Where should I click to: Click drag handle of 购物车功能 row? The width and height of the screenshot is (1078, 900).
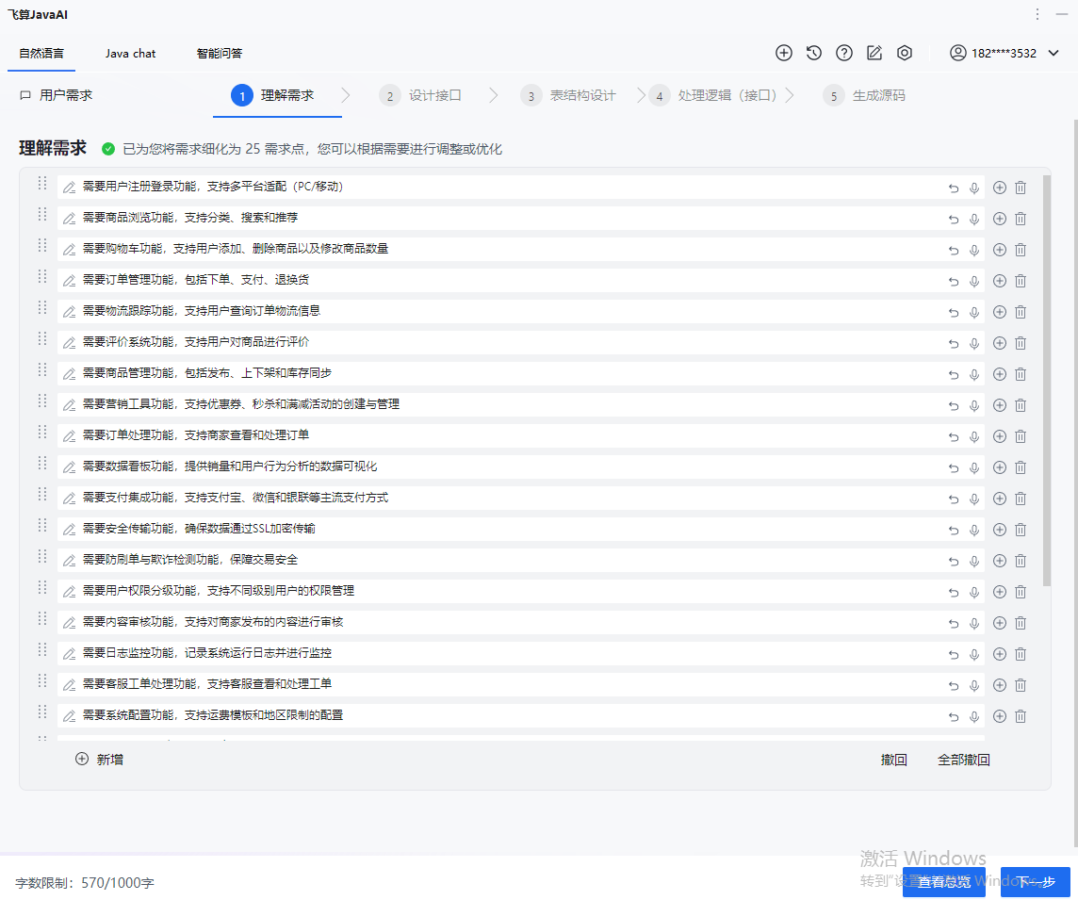click(42, 245)
